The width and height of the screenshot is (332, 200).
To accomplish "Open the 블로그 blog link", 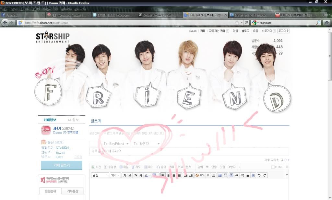I will 245,31.
